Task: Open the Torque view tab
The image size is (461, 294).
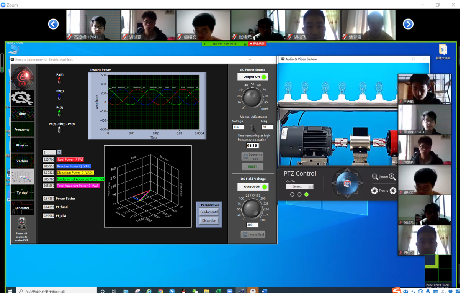Action: click(x=22, y=192)
